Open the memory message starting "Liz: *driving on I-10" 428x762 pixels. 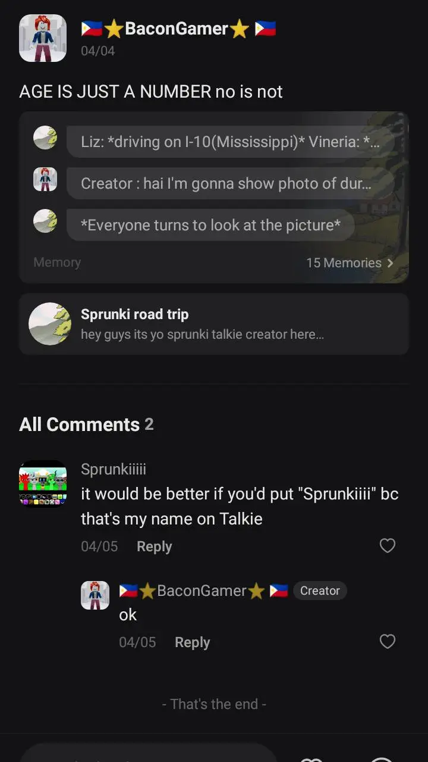coord(229,142)
